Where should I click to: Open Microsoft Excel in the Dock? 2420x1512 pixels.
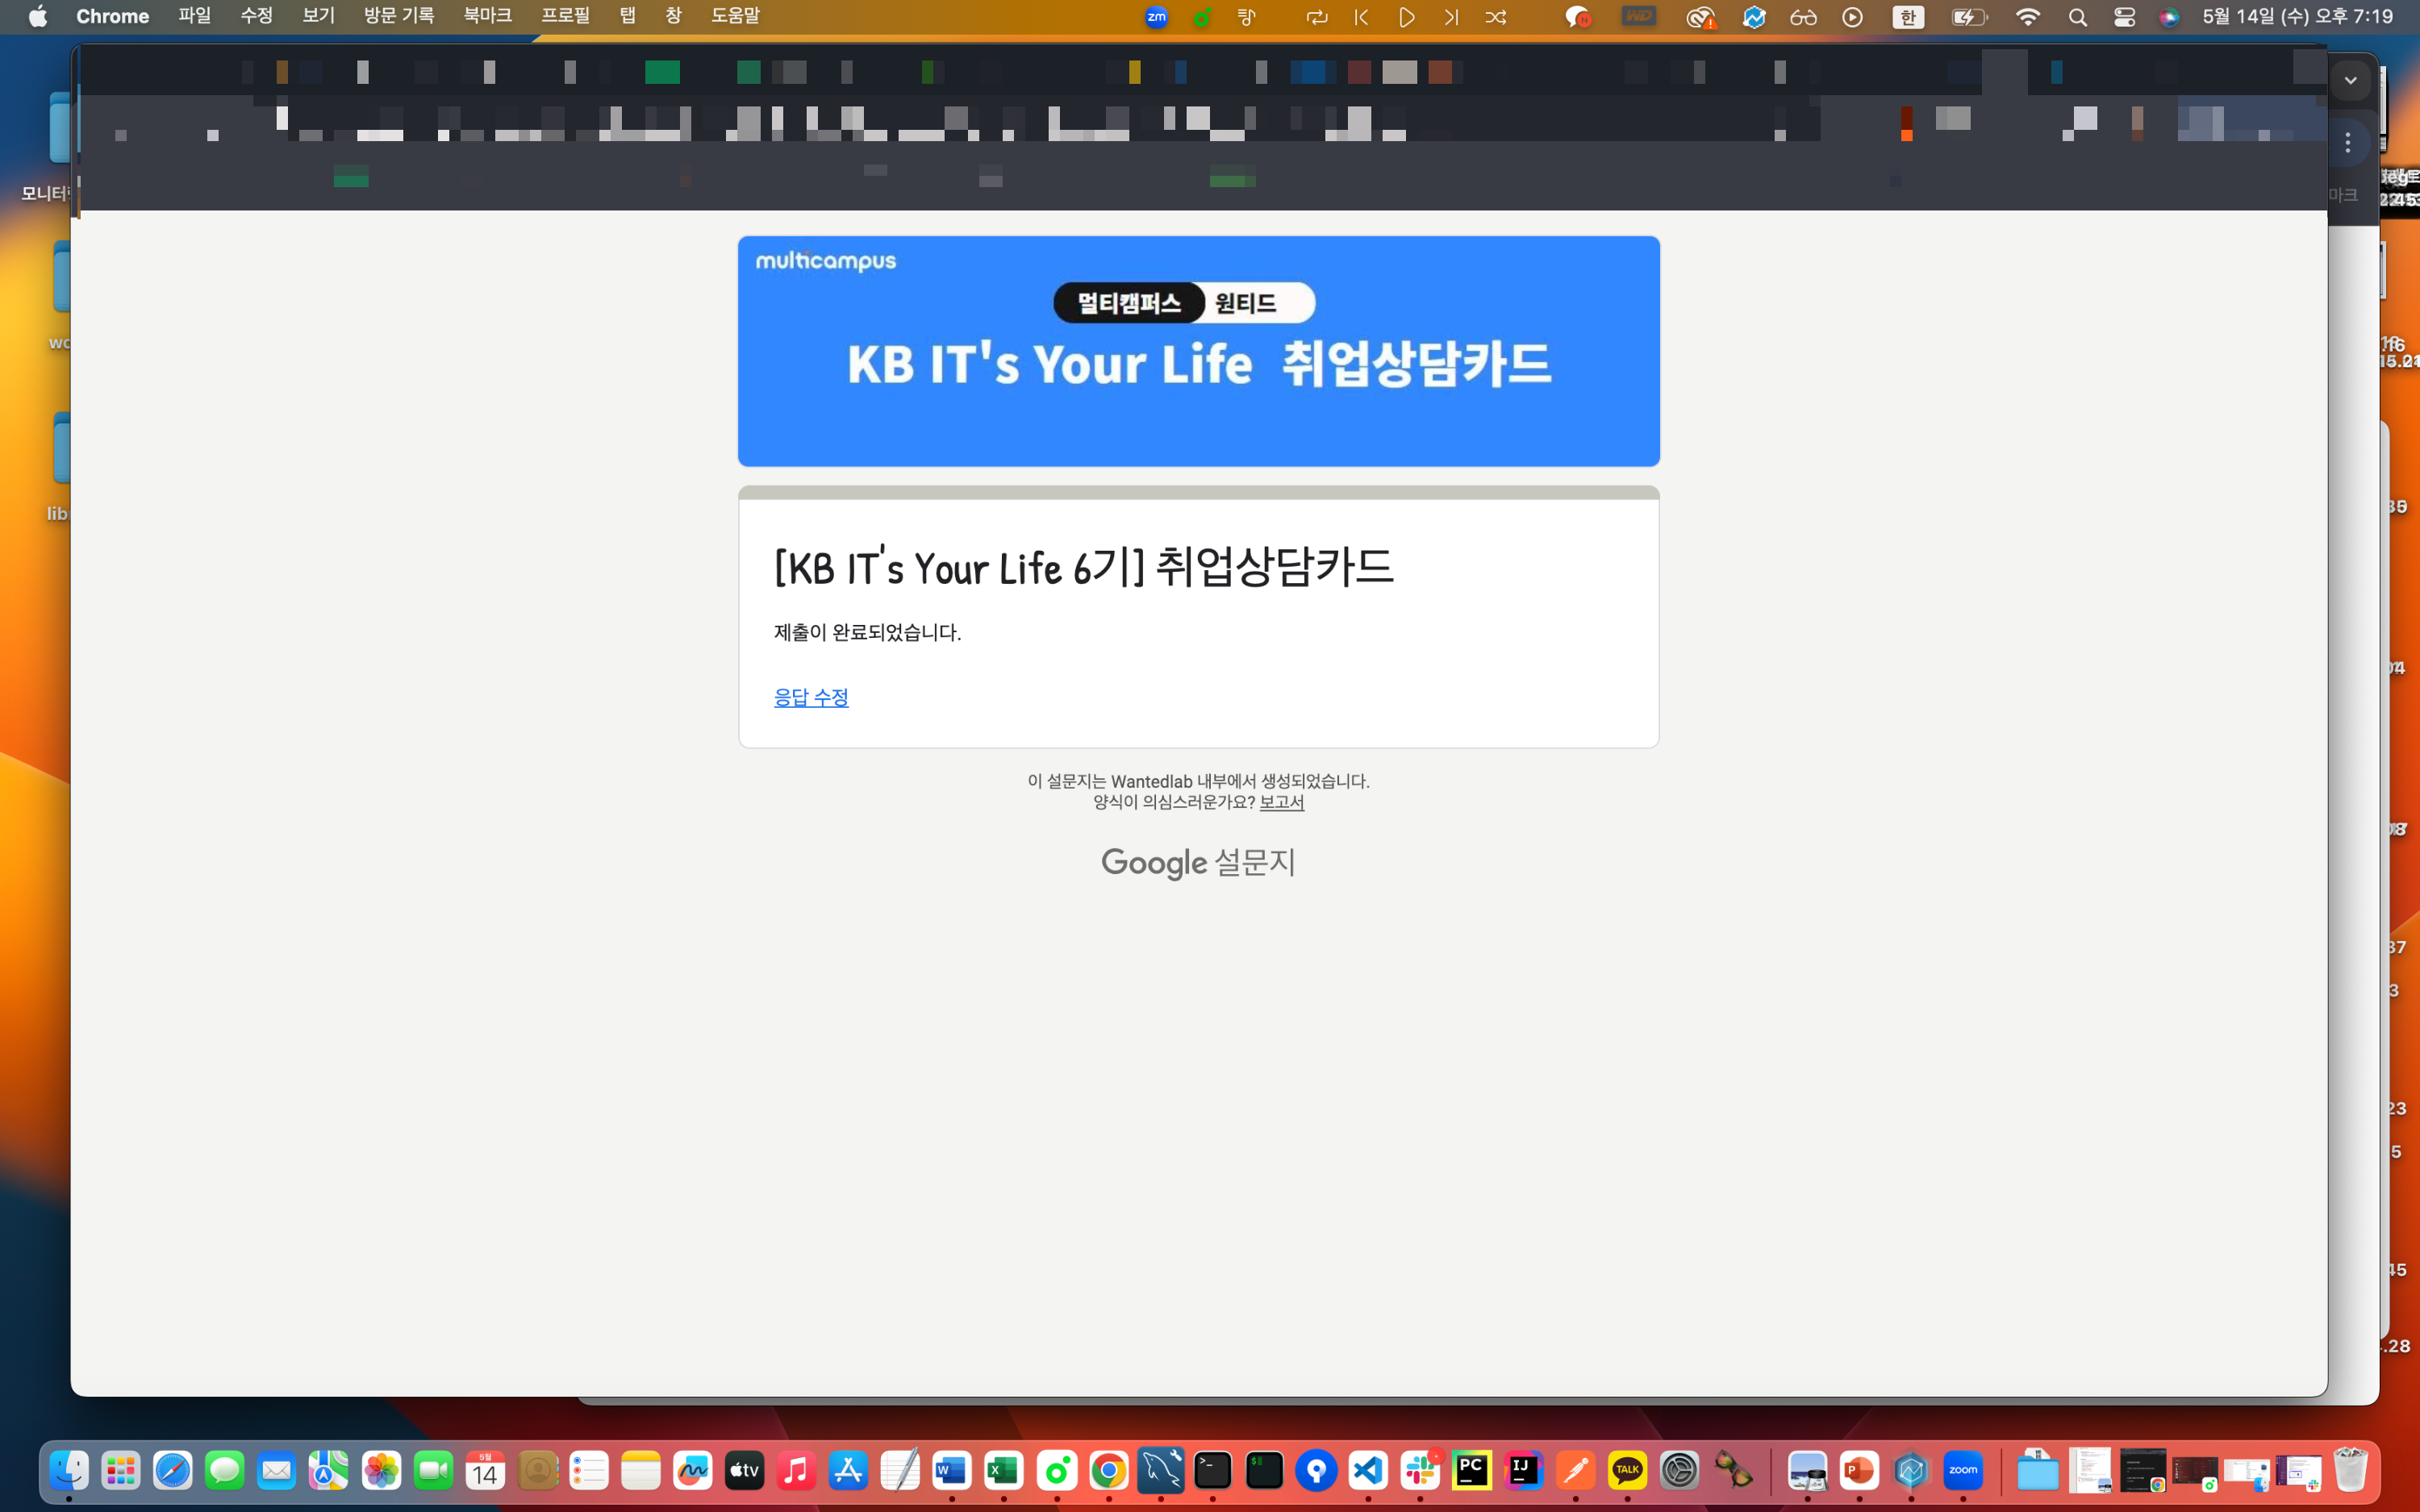(1004, 1470)
